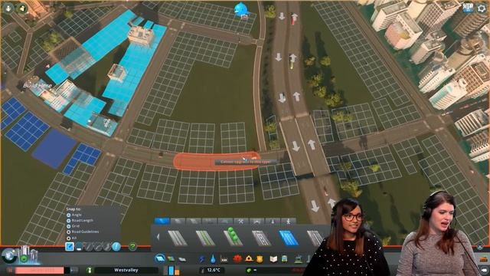Screen dimensions: 490x276
Task: Open the Zoning tool icon
Action: [171, 259]
